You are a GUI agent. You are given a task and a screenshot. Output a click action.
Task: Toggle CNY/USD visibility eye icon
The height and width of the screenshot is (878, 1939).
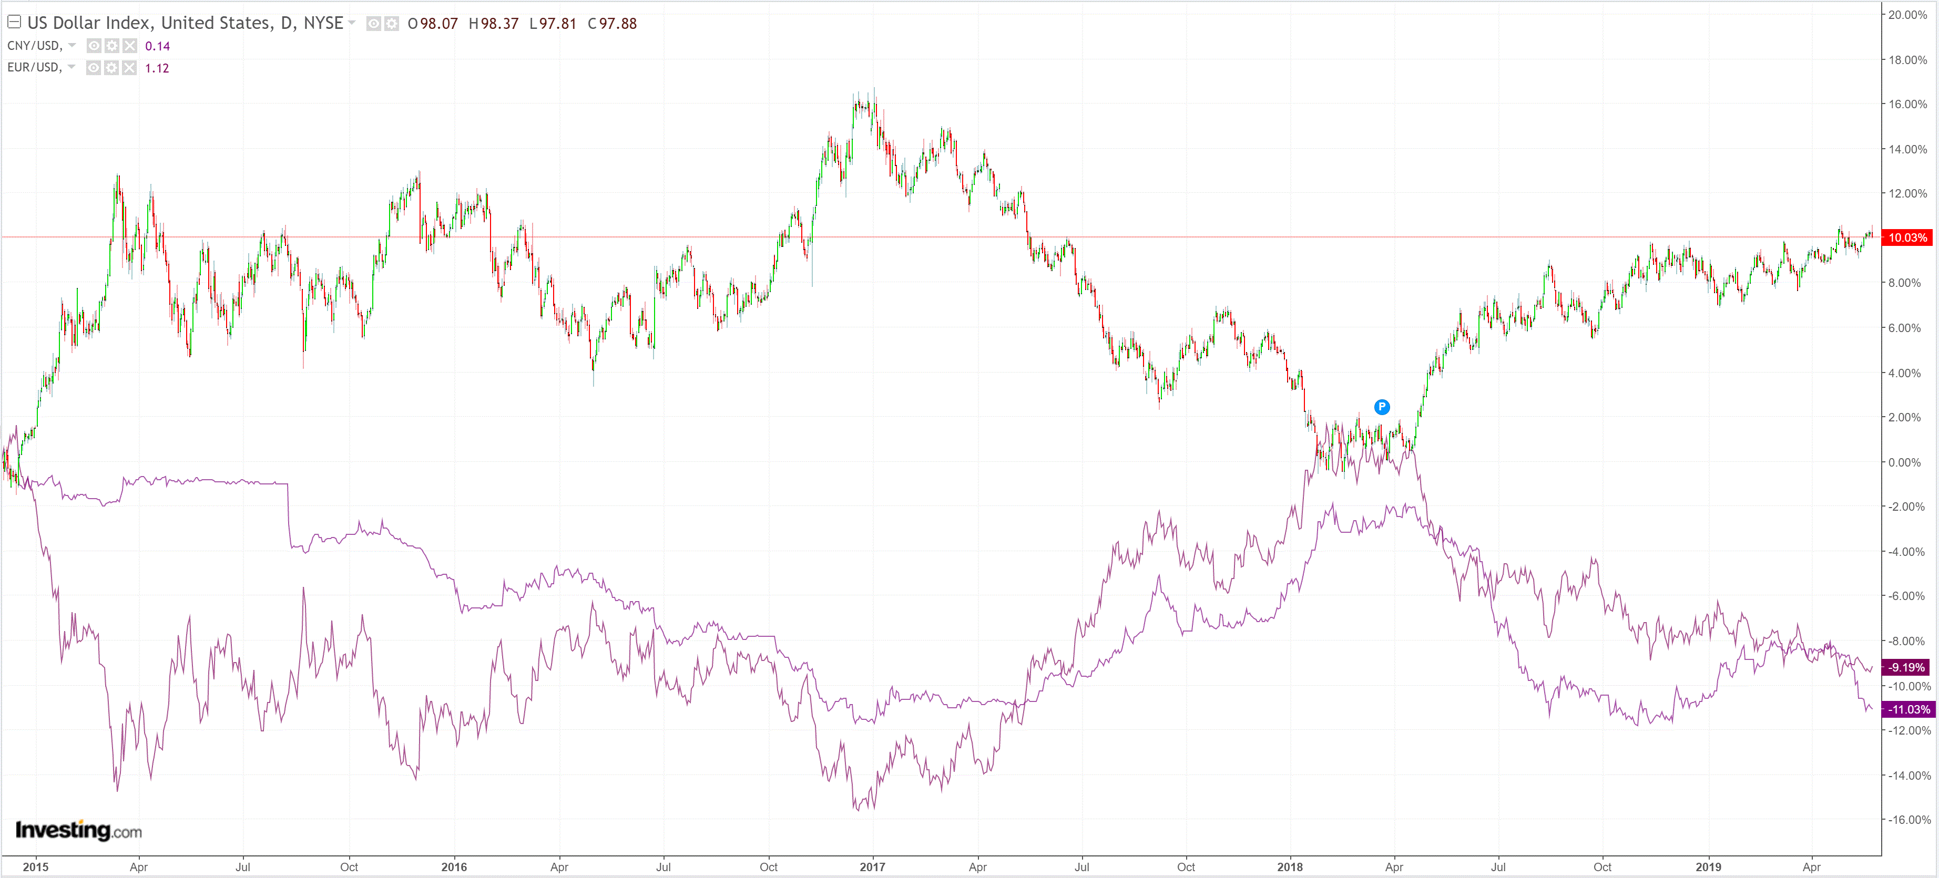point(94,46)
